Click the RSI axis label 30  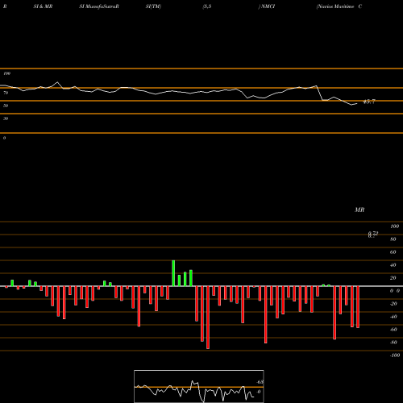click(x=6, y=118)
